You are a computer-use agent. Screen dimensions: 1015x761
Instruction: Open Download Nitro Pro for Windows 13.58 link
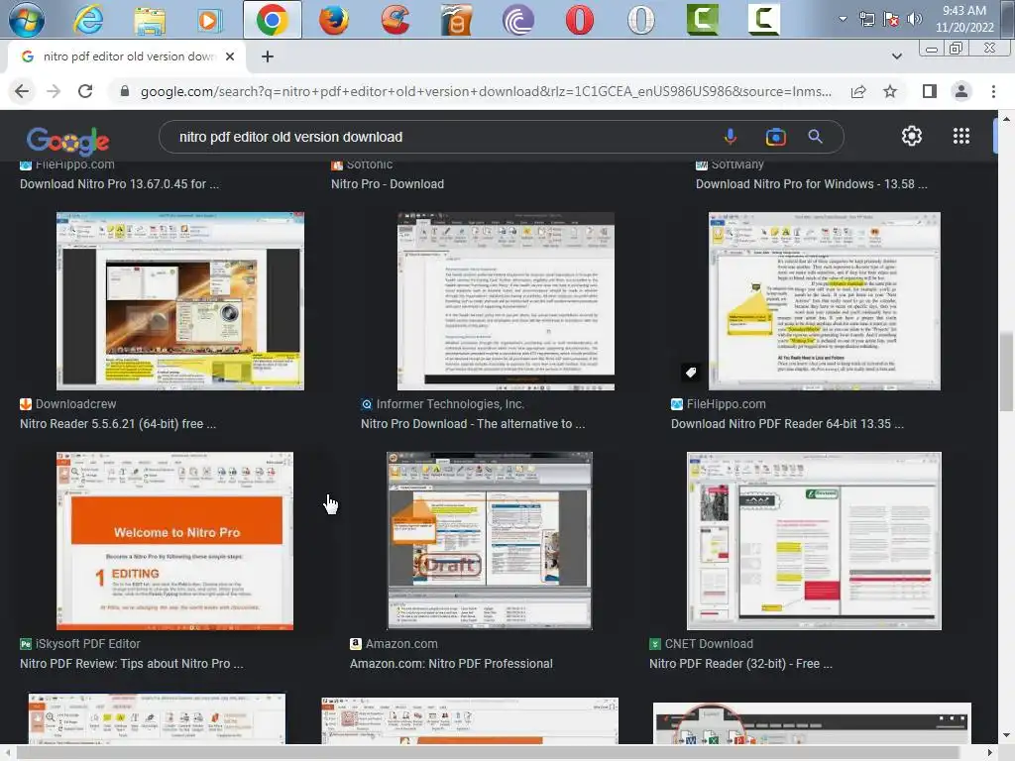click(x=811, y=183)
